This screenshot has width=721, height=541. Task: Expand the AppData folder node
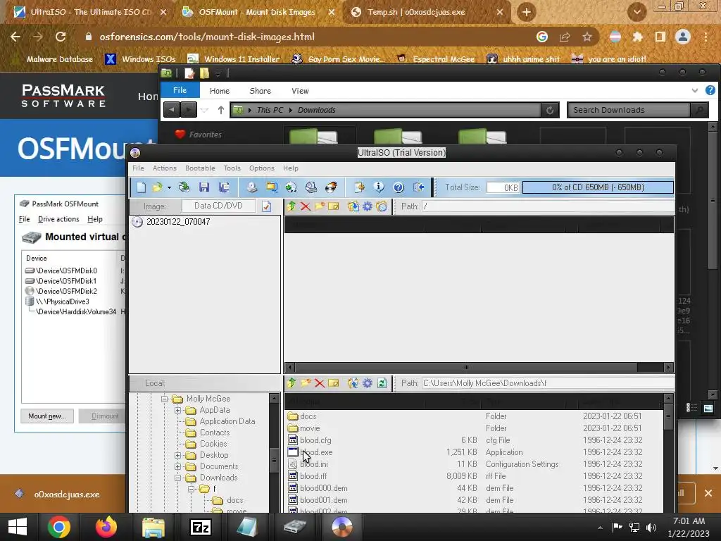(178, 410)
